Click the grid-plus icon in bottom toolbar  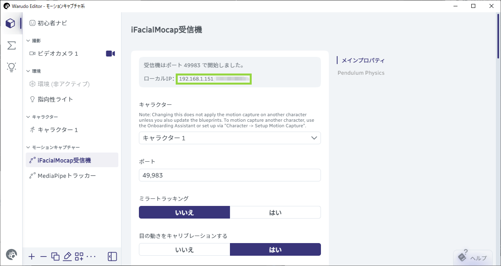tap(79, 257)
